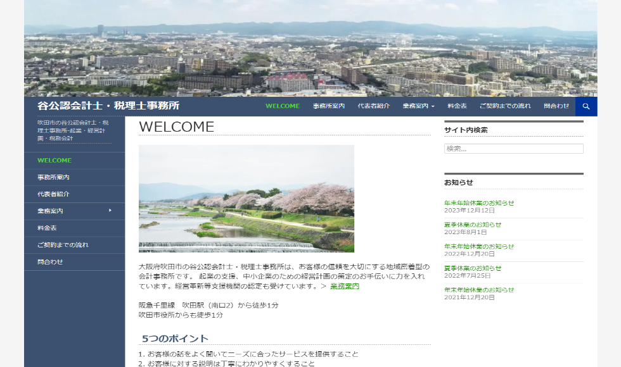Open 年末年始休業のお知らせ dated 2022年12月20日
The width and height of the screenshot is (621, 367).
(x=479, y=246)
